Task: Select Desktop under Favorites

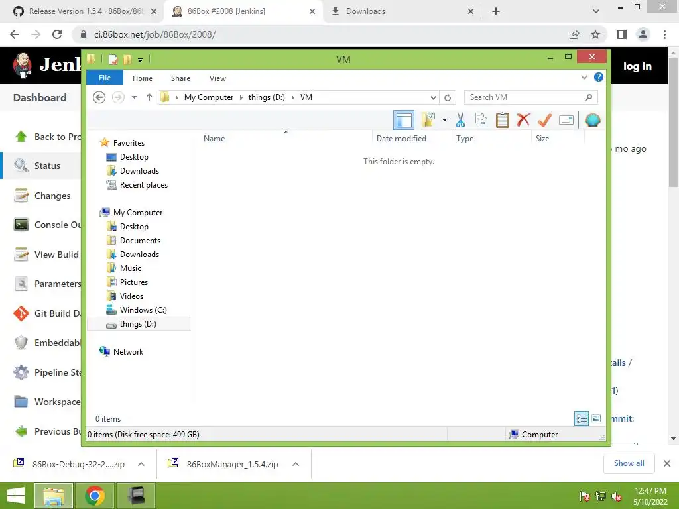Action: coord(134,156)
